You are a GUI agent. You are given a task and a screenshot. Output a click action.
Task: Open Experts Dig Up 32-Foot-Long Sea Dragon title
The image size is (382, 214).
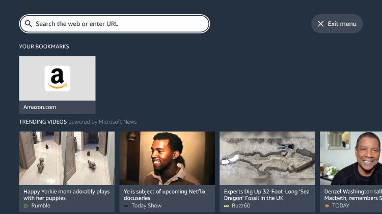[x=266, y=195]
